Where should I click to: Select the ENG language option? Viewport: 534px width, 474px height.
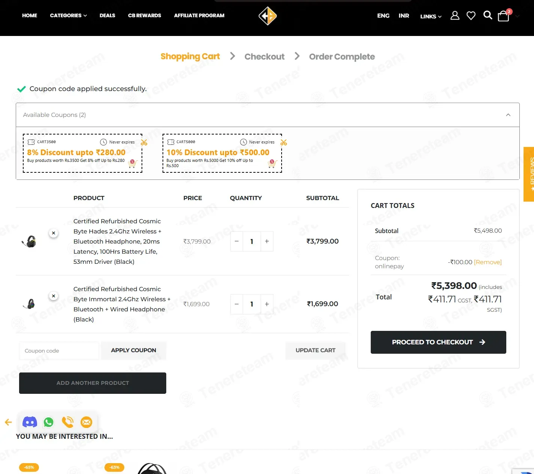383,15
